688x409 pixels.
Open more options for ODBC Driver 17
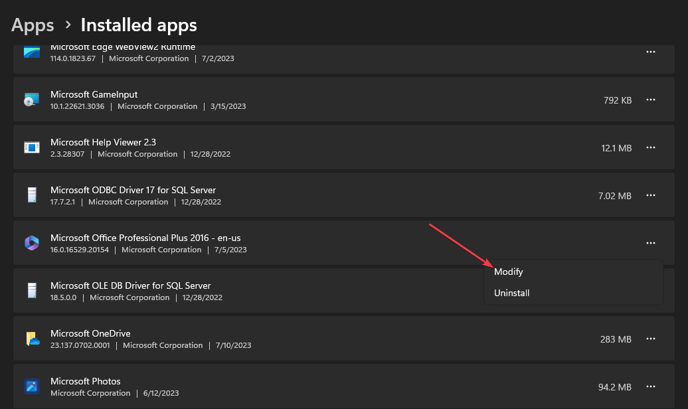pyautogui.click(x=651, y=195)
